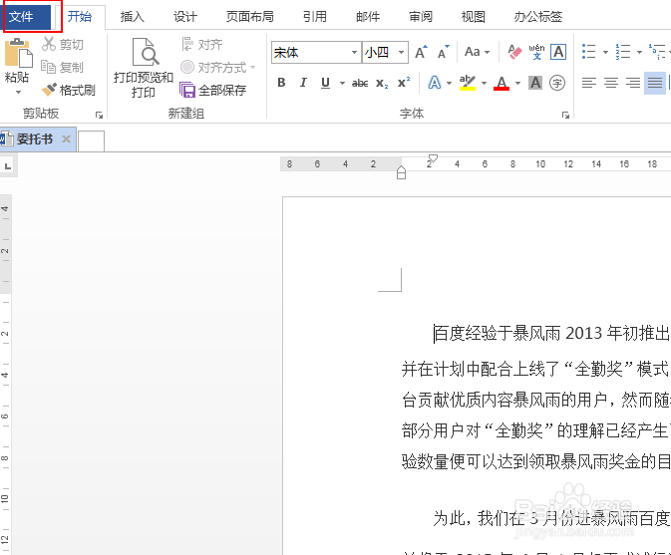Click the tab stop selector L icon
This screenshot has width=671, height=555.
click(8, 165)
